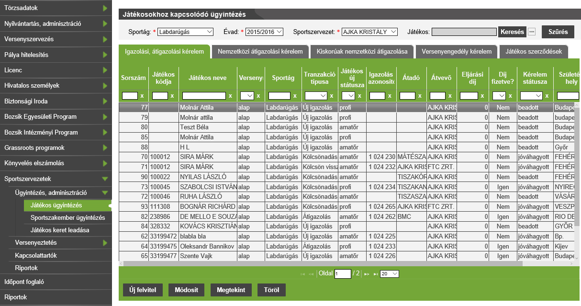Sort by the Eljárási díj column header
The image size is (581, 306).
[472, 78]
